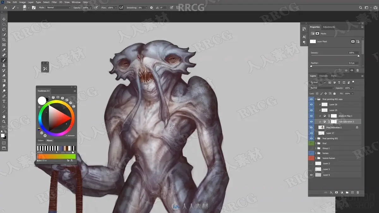
Task: Switch to the Adjustments tab
Action: (x=329, y=27)
